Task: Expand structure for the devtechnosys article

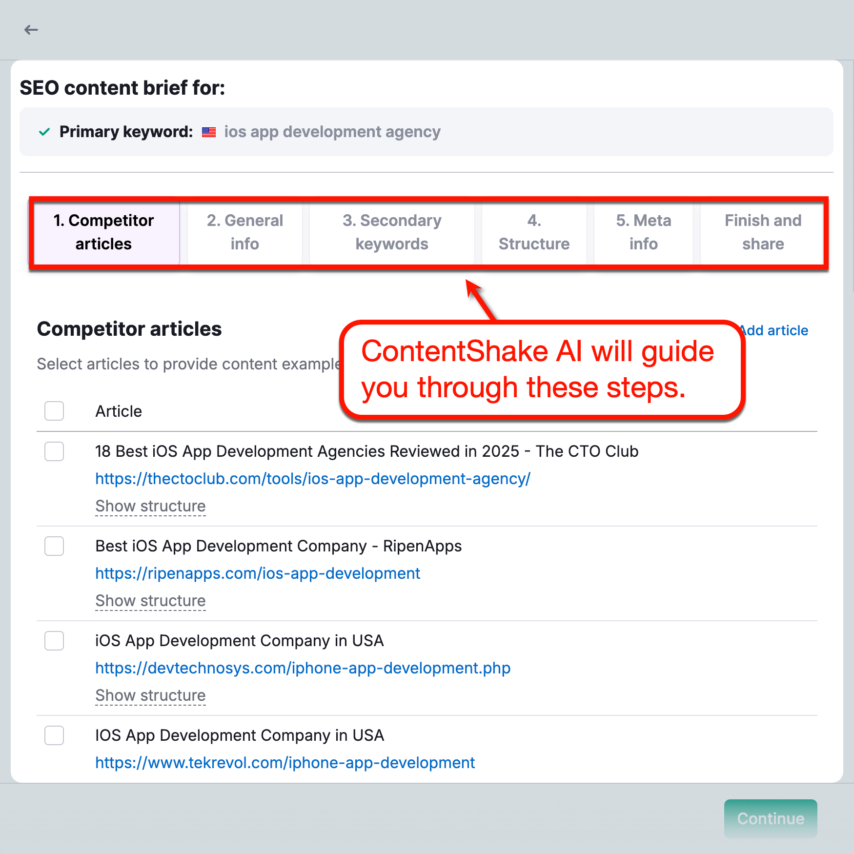Action: (x=150, y=695)
